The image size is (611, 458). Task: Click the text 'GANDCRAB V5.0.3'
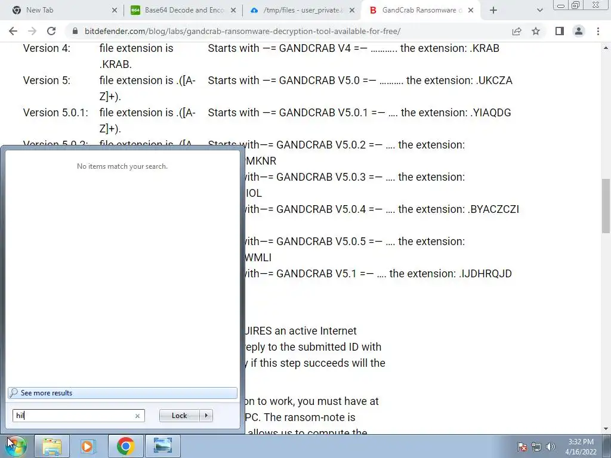click(x=321, y=177)
